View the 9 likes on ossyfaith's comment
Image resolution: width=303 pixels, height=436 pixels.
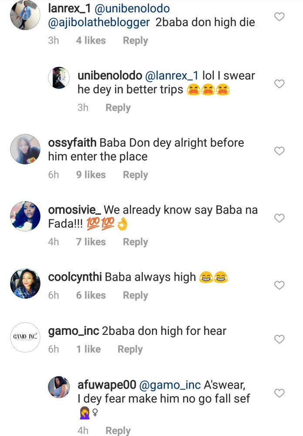pyautogui.click(x=91, y=175)
